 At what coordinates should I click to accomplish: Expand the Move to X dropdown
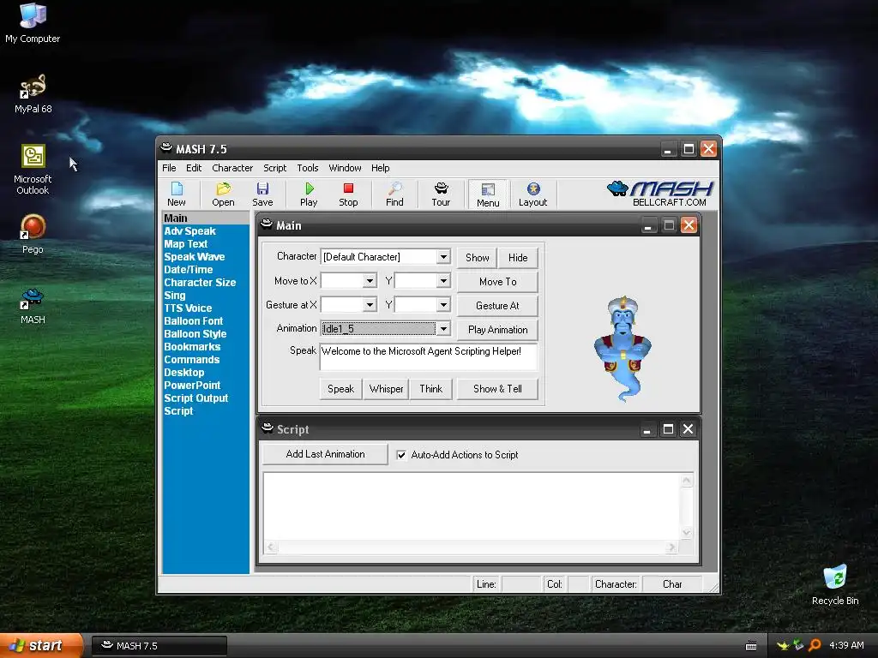(370, 281)
